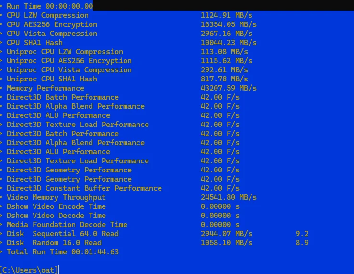The image size is (354, 274).
Task: Click the CPU AES256 Encryption value 16354.05 MB/s
Action: (228, 24)
